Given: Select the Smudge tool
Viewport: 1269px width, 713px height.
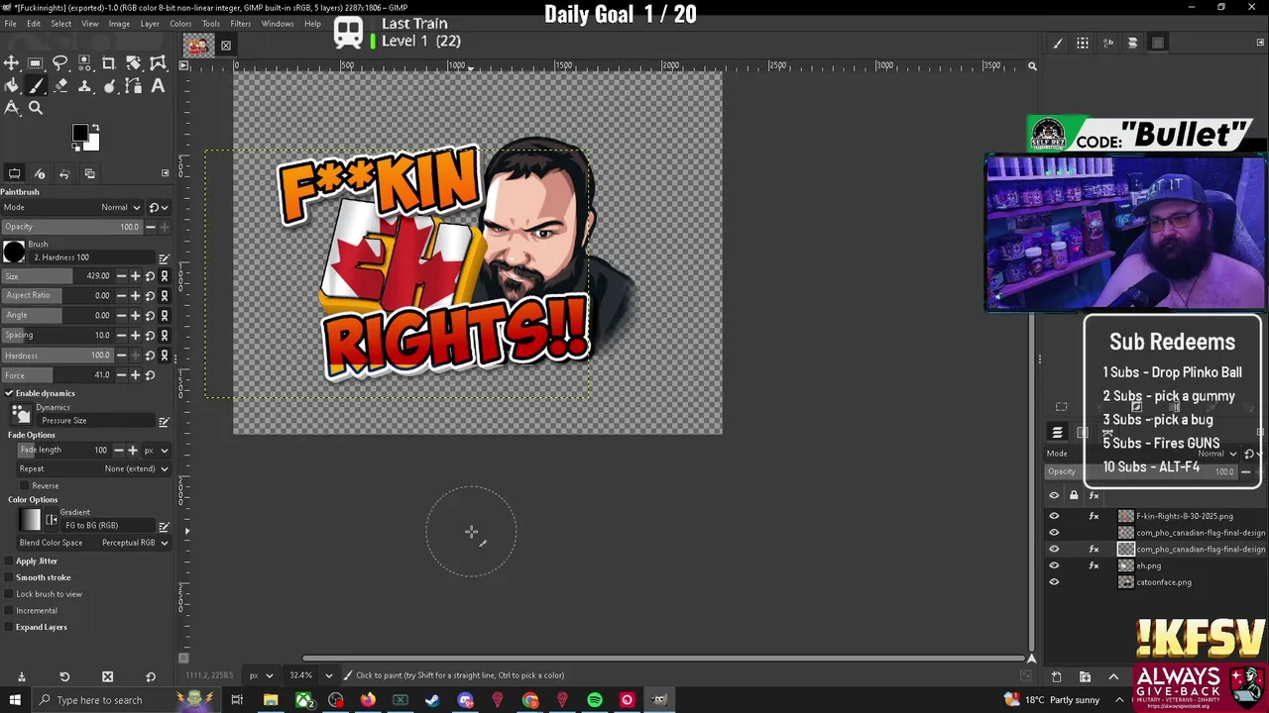Looking at the screenshot, I should tap(109, 86).
